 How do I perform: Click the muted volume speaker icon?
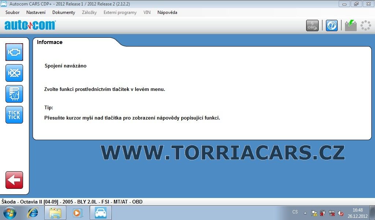point(340,213)
